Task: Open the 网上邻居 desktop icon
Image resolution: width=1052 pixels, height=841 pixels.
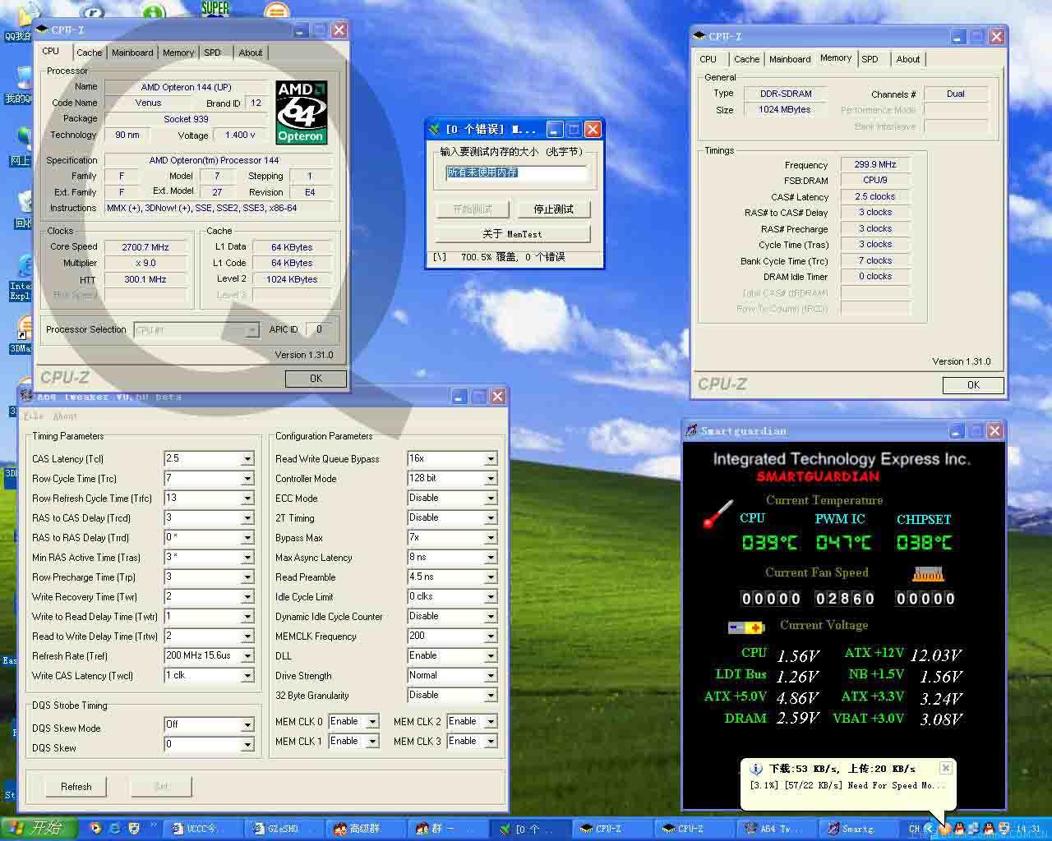Action: point(21,146)
